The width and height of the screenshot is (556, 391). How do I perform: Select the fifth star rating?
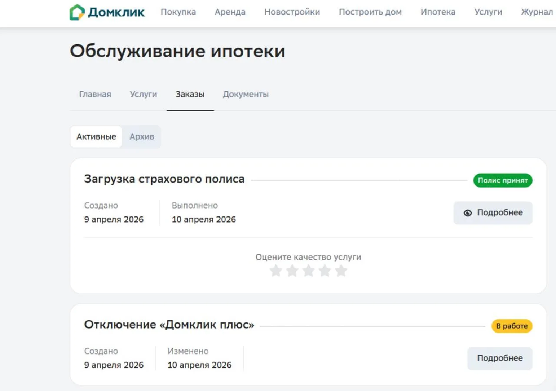341,271
